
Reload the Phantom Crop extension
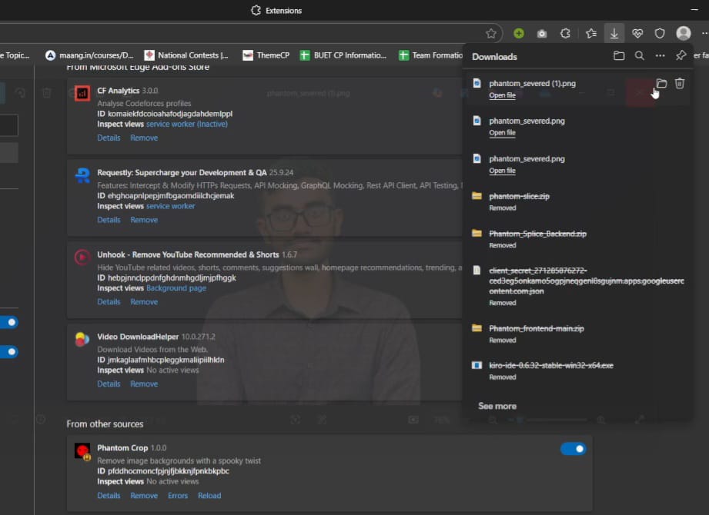[209, 495]
